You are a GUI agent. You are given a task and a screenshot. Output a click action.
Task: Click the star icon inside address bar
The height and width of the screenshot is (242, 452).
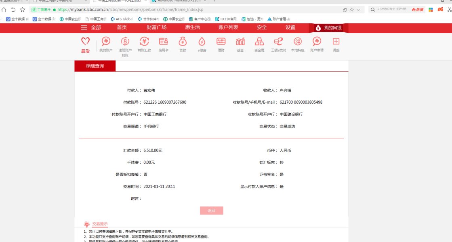pos(352,10)
